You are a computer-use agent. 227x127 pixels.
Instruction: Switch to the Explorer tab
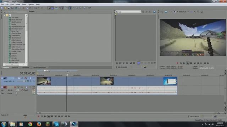point(15,67)
